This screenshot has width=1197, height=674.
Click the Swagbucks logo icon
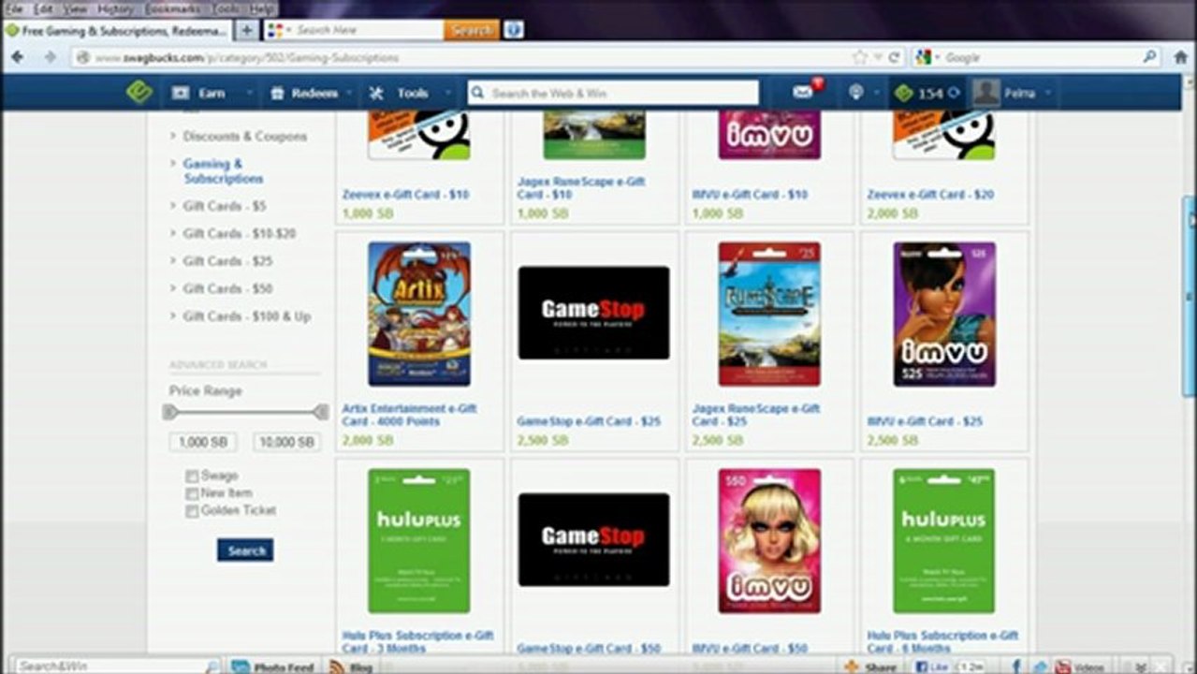pyautogui.click(x=139, y=92)
